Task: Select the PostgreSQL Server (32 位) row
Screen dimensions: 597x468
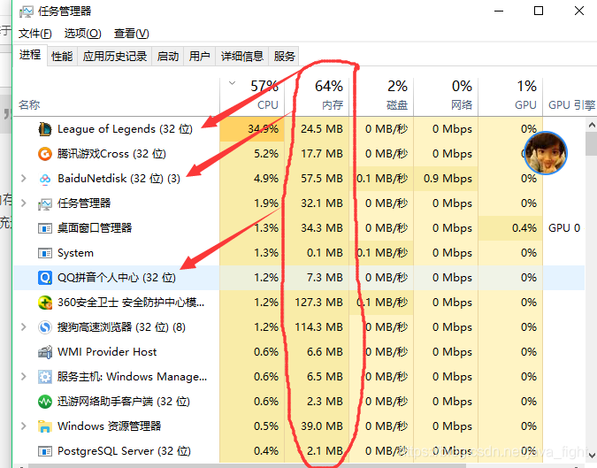Action: (x=299, y=451)
